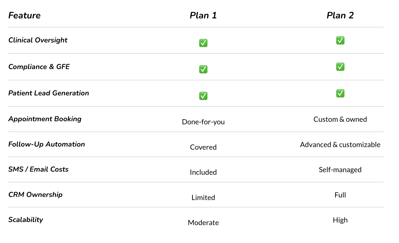Click Plan 2 Patient Lead Generation checkmark
Screen dimensions: 399x243
pos(340,93)
